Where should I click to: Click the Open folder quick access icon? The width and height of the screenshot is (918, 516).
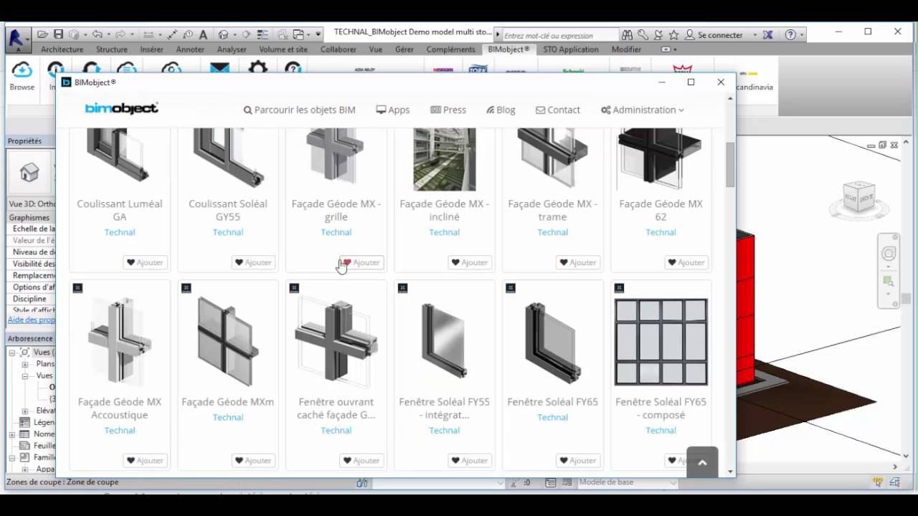pyautogui.click(x=43, y=34)
